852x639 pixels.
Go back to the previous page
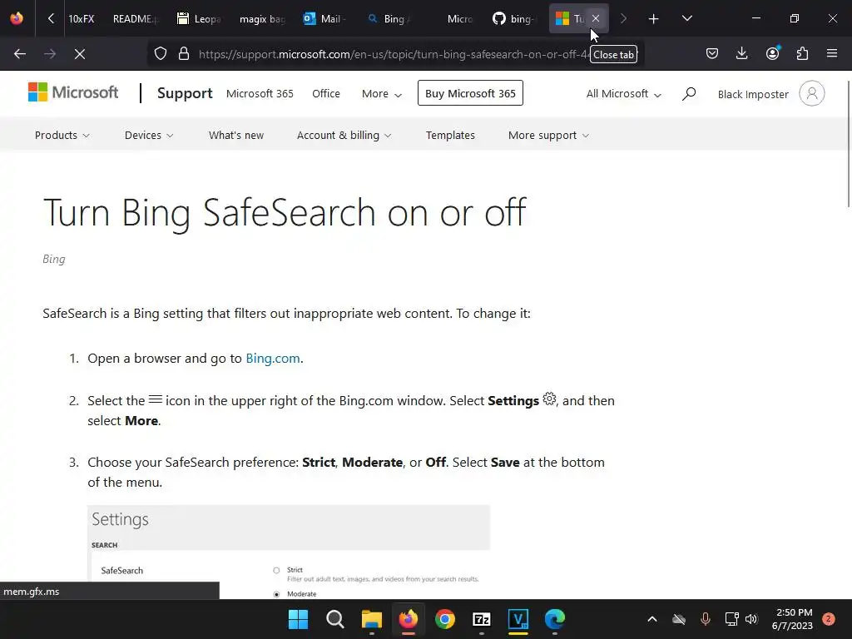[x=20, y=54]
